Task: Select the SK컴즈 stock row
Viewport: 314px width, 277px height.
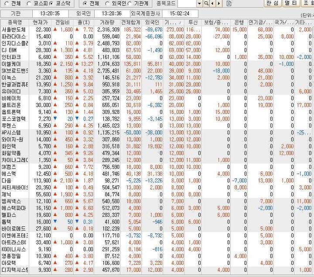Action: [157, 167]
